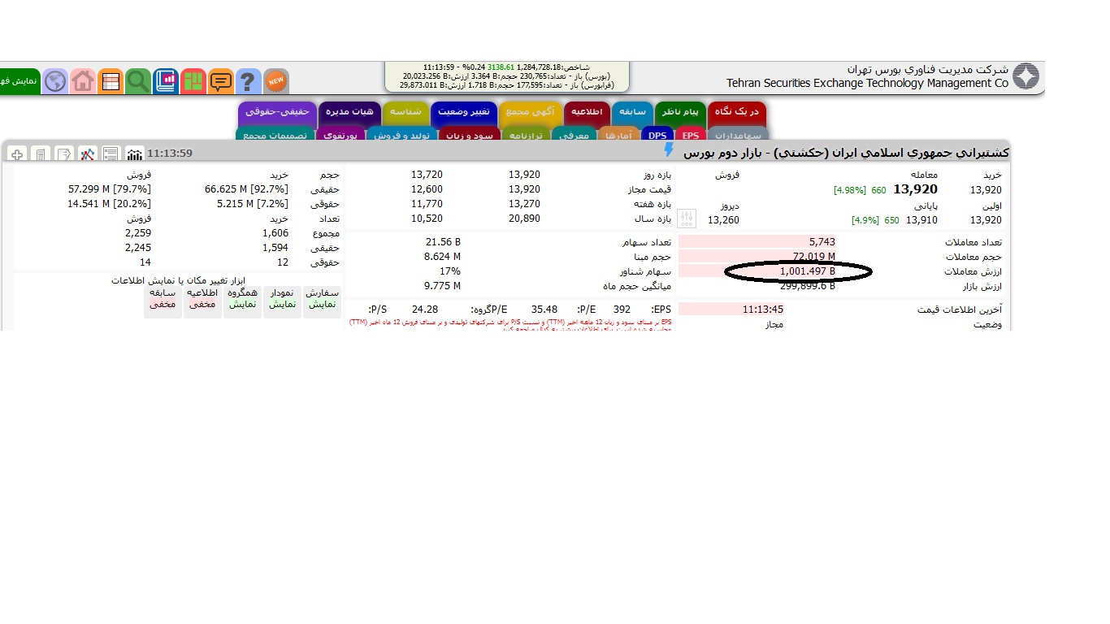Open the list details icon in header
The width and height of the screenshot is (1110, 624).
pyautogui.click(x=111, y=154)
